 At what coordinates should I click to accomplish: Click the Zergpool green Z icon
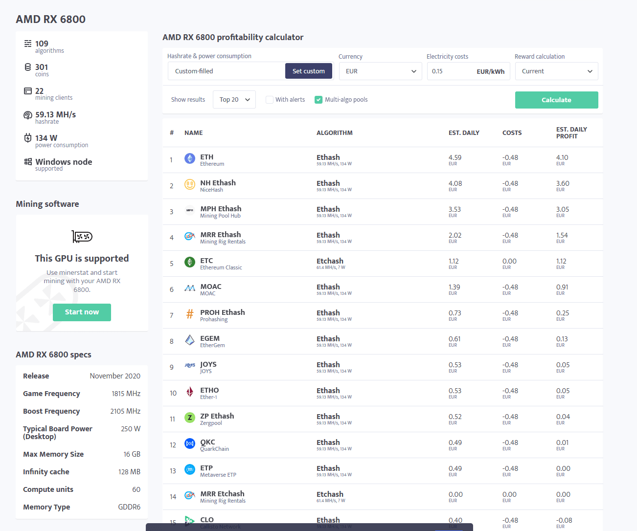tap(190, 418)
